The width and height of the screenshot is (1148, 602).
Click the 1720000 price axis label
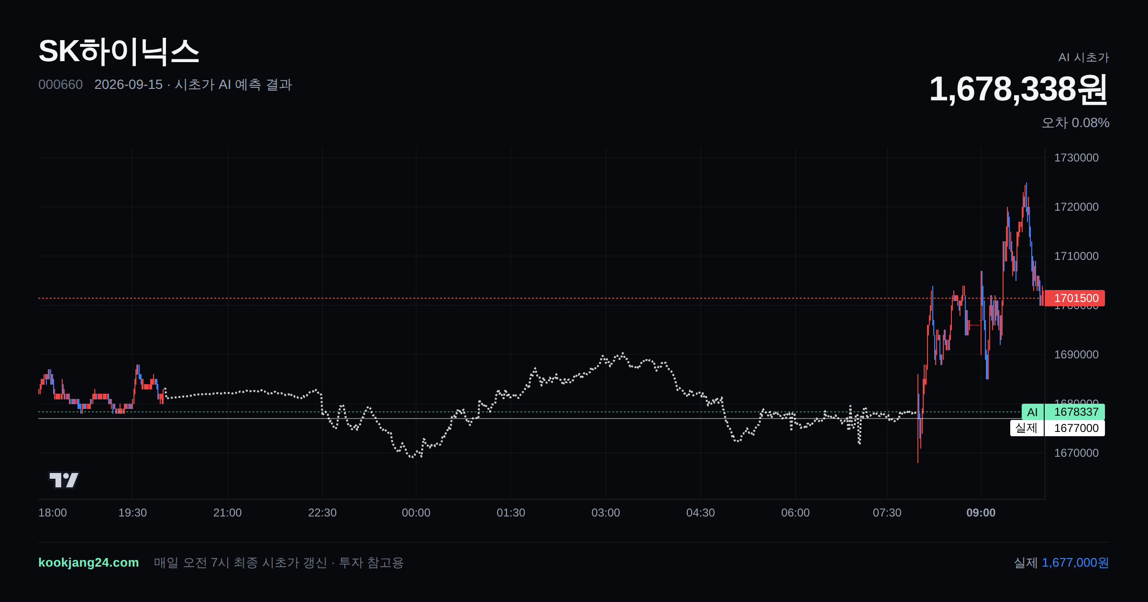[1076, 207]
